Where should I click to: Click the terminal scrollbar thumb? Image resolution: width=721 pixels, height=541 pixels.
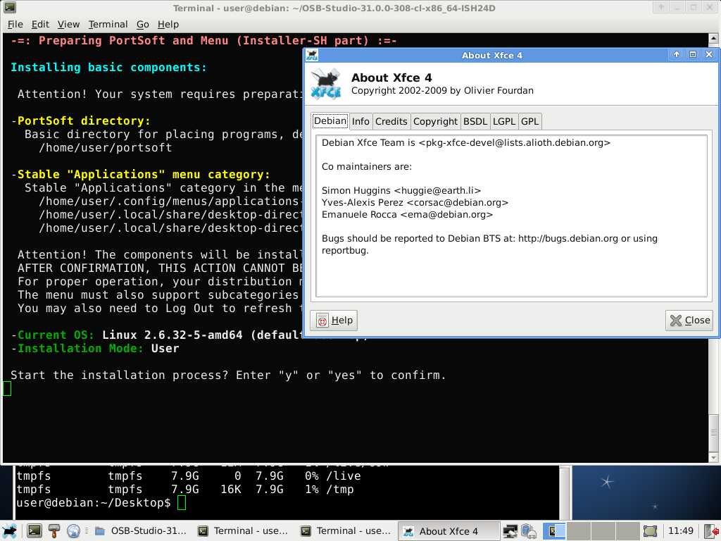(x=714, y=433)
